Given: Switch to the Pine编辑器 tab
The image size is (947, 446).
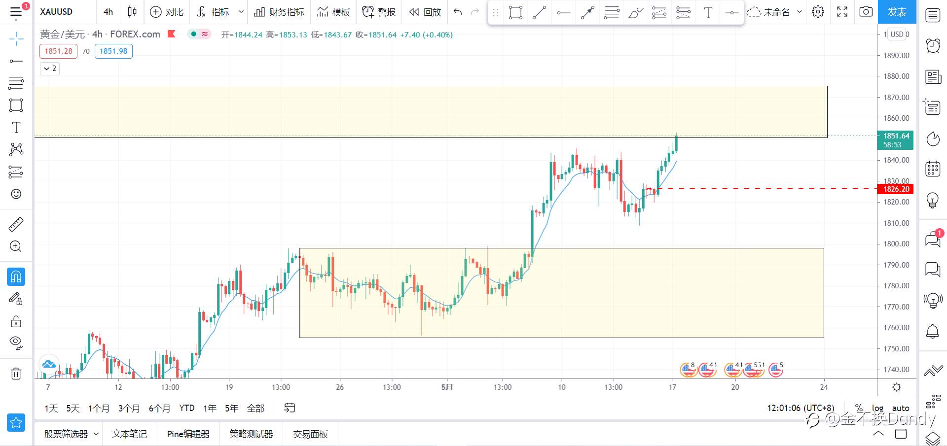Looking at the screenshot, I should tap(188, 434).
